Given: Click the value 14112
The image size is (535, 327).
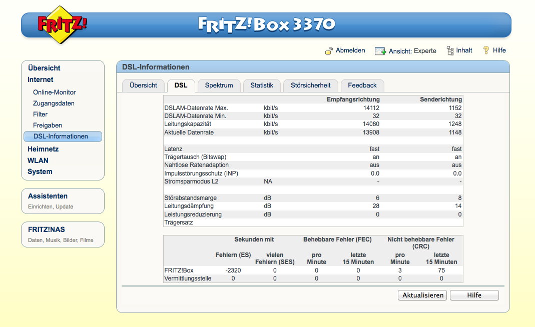Looking at the screenshot, I should [x=371, y=107].
